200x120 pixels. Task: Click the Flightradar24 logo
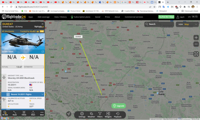14,17
